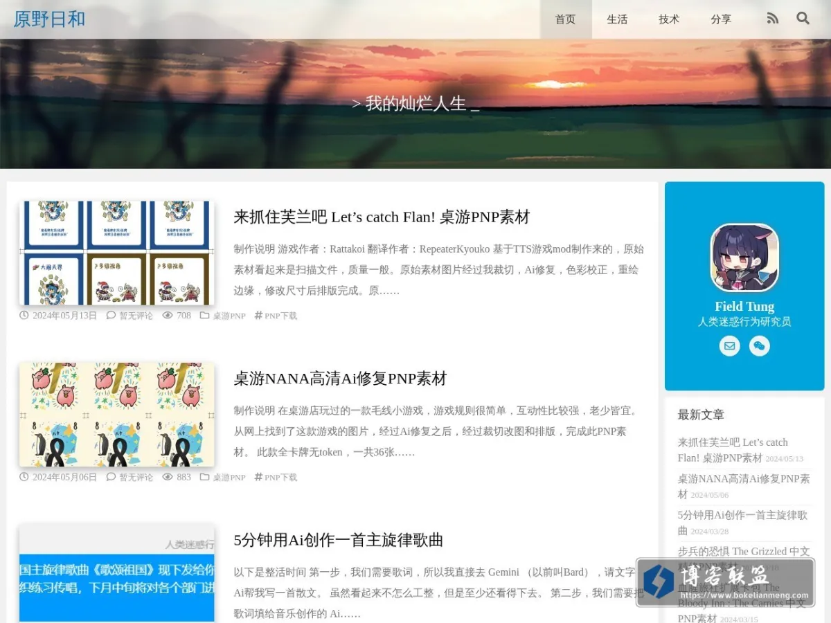Click 暂无评论 under NANA post
Screen dimensions: 831x623
tap(136, 477)
